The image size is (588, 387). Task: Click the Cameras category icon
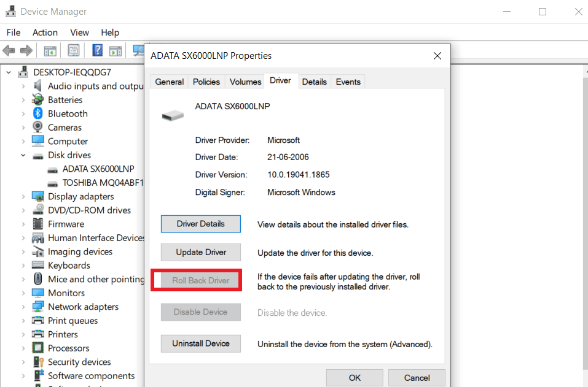tap(37, 127)
